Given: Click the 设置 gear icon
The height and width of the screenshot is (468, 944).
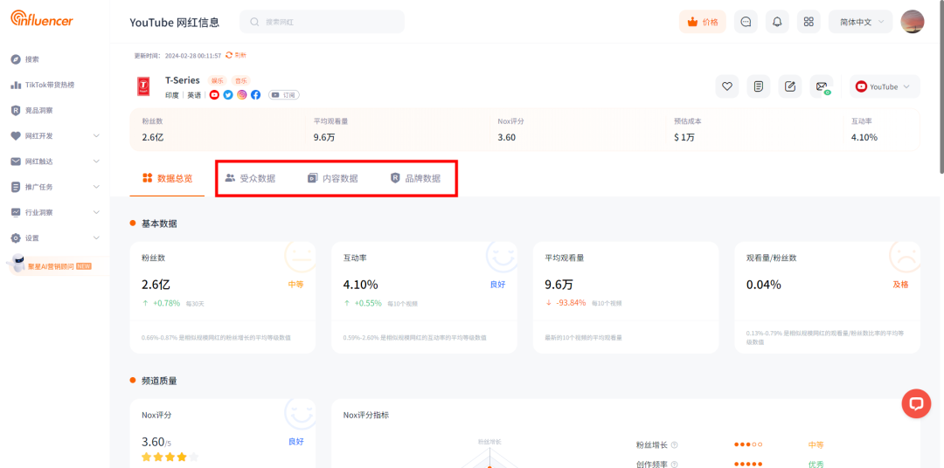Looking at the screenshot, I should point(17,238).
